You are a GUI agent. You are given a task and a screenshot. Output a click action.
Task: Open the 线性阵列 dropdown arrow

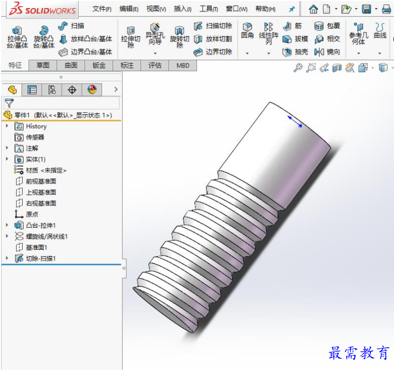click(269, 53)
